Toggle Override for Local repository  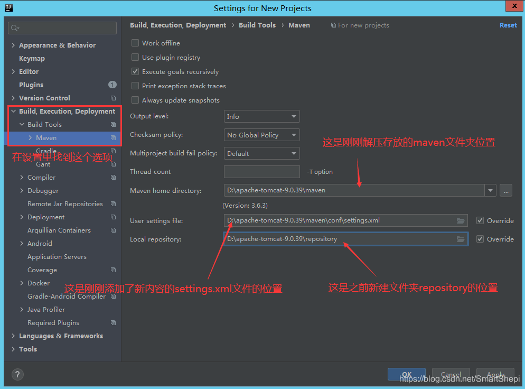(x=480, y=239)
